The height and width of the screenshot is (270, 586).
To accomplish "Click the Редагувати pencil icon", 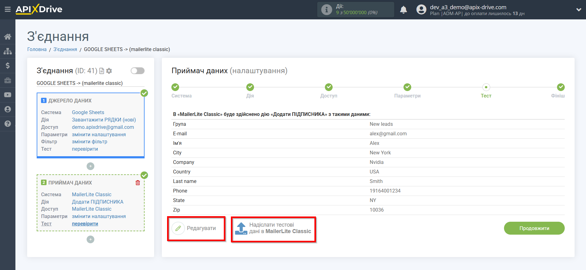I will 178,228.
